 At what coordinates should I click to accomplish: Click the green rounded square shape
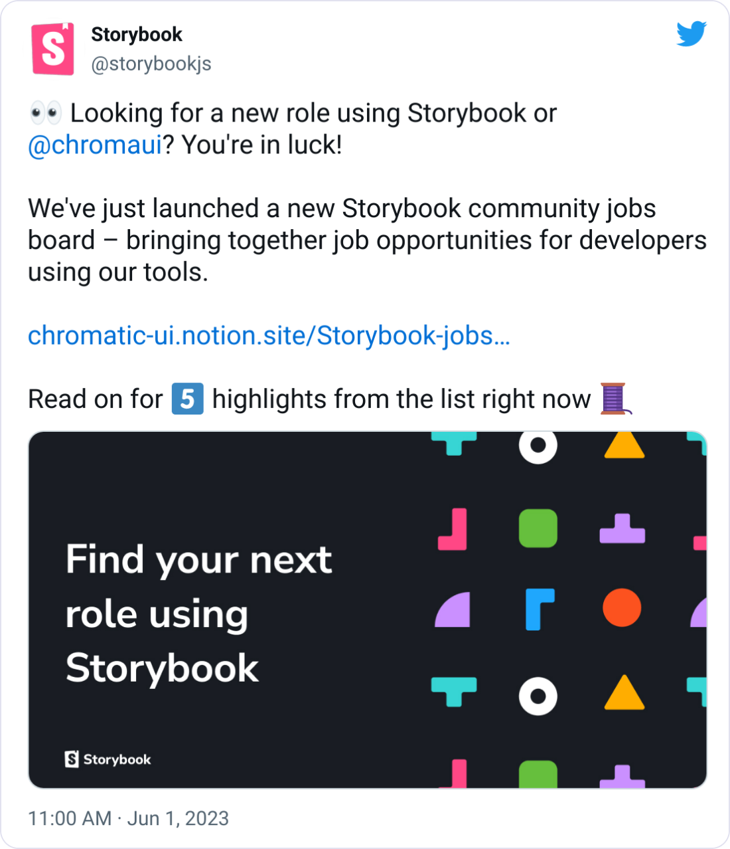[x=538, y=529]
